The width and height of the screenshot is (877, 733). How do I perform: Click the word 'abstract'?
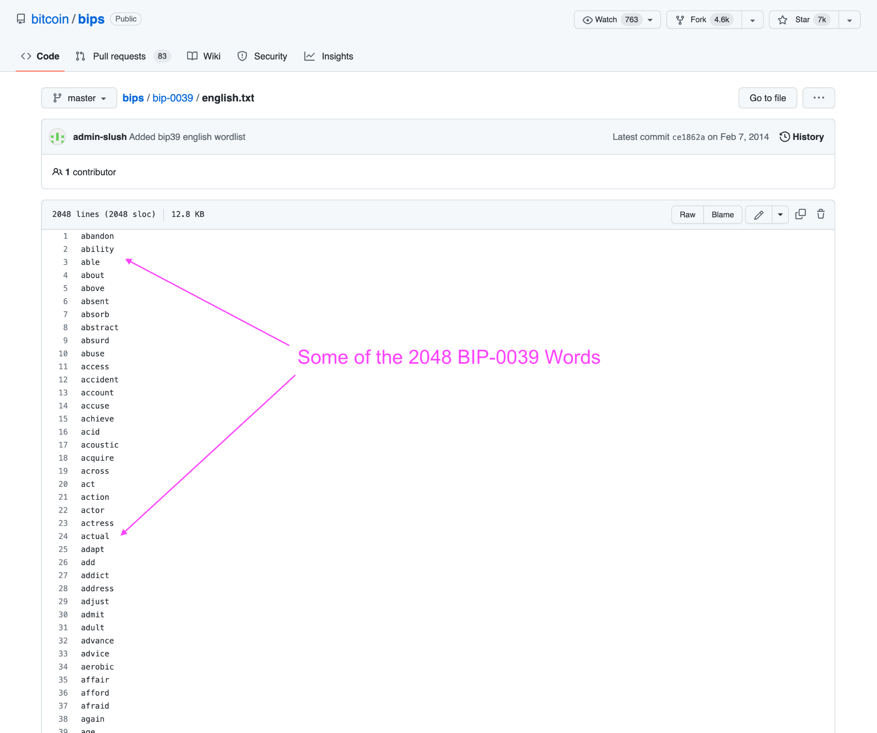click(100, 327)
